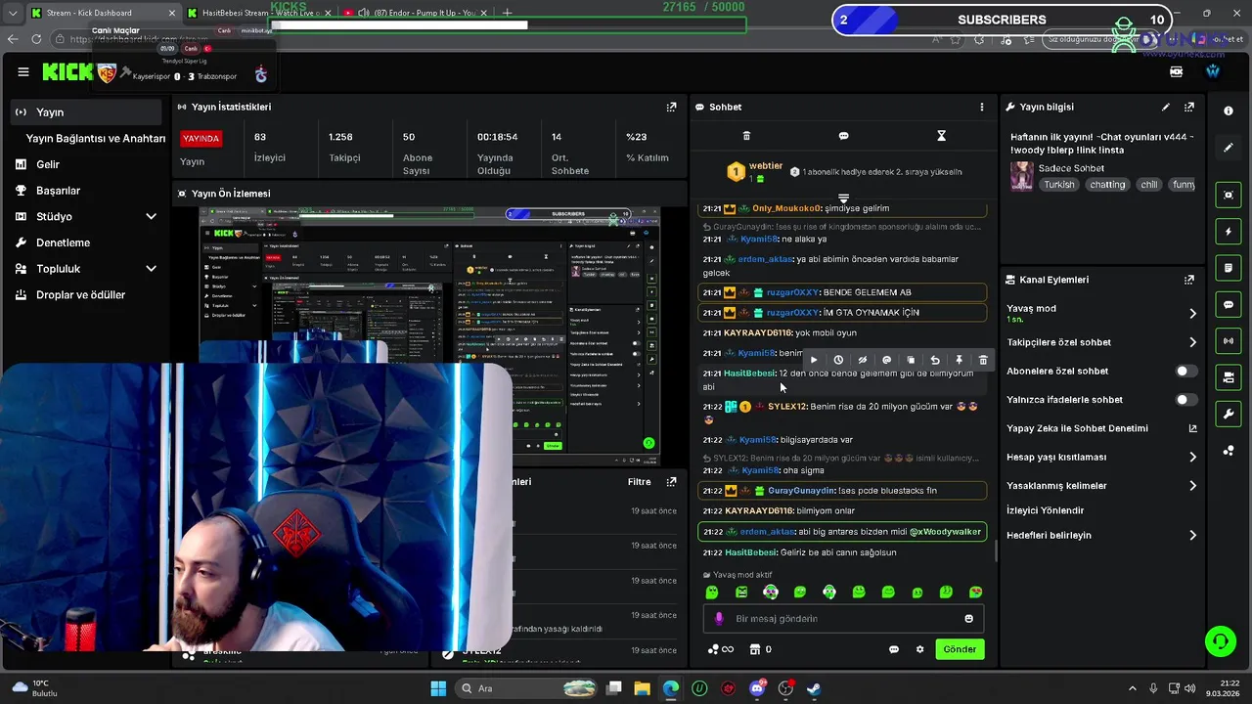Expand the Topluluk sidebar section

click(151, 269)
